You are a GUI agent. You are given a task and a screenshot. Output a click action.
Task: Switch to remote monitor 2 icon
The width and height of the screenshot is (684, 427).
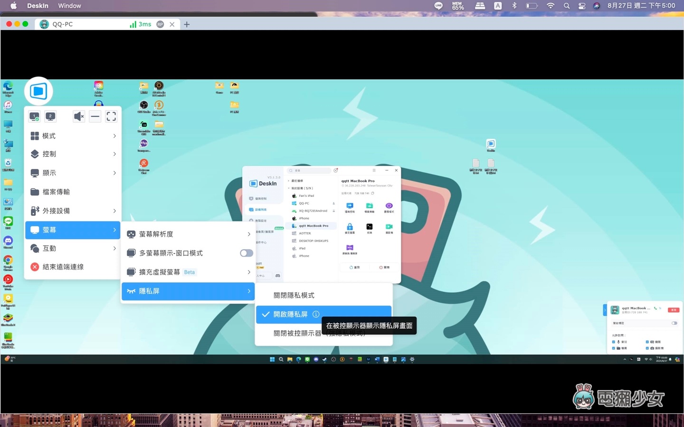[50, 116]
